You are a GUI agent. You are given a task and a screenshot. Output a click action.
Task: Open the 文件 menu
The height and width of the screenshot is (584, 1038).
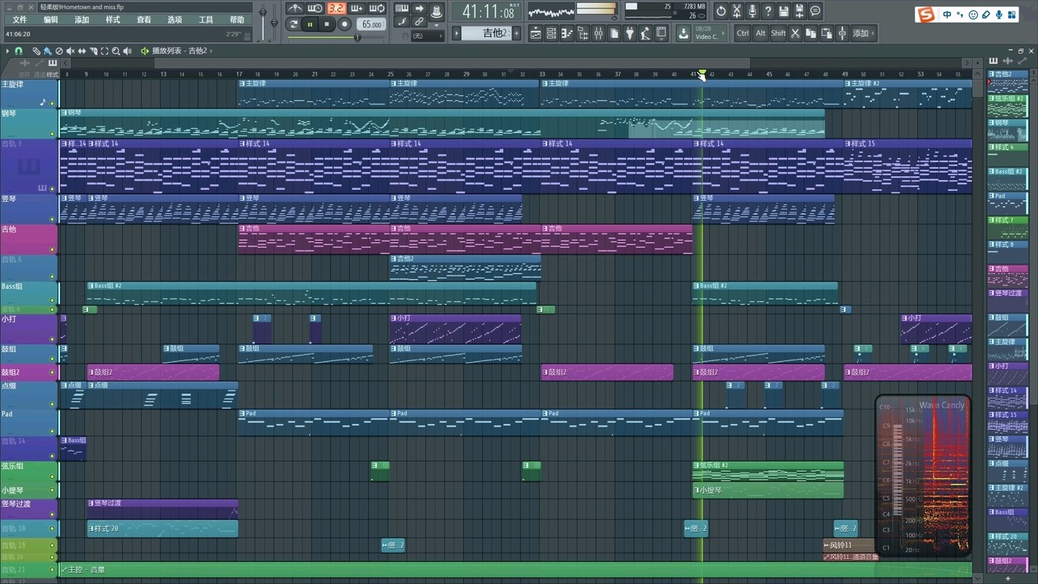point(19,19)
